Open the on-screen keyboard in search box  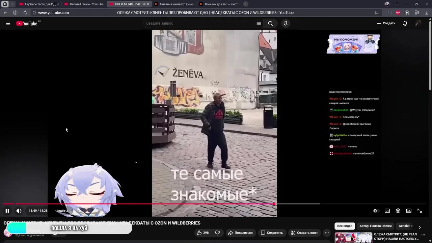click(x=259, y=23)
